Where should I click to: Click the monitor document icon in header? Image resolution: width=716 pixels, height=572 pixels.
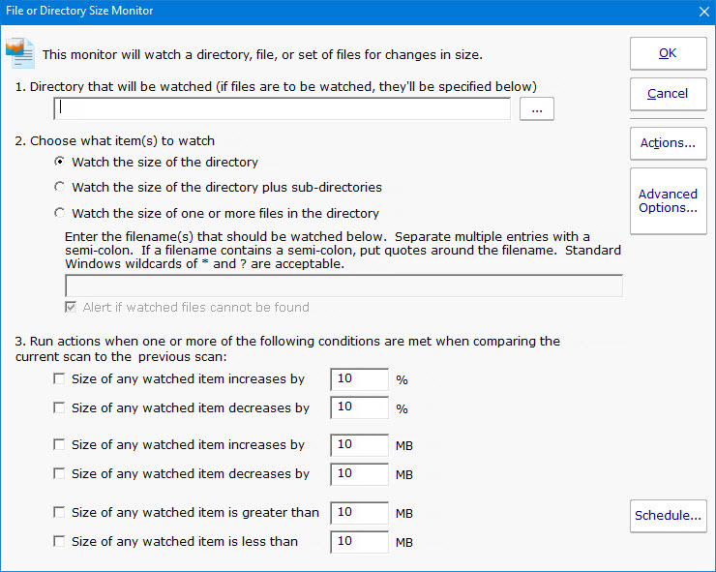(20, 52)
